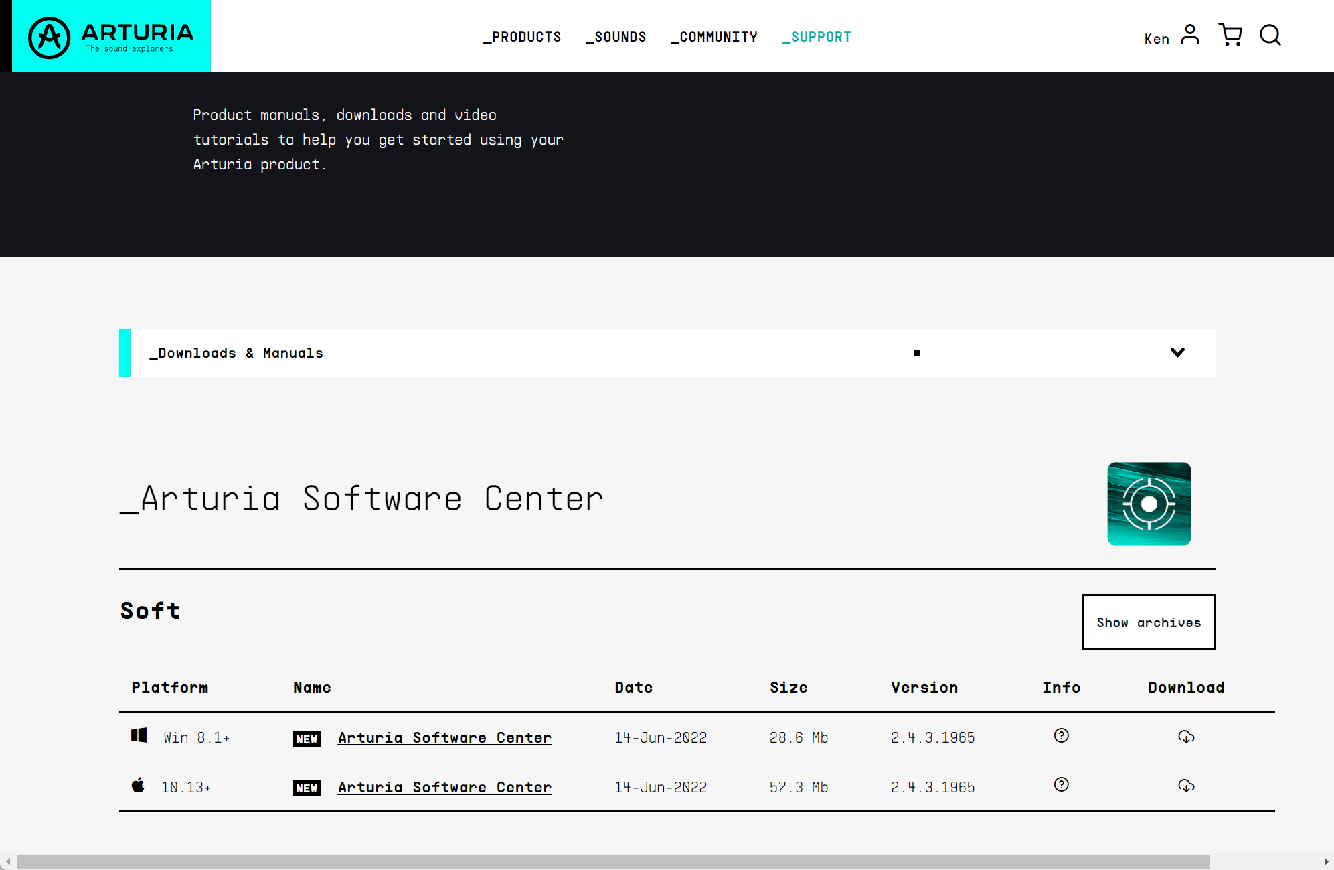Click the Windows platform logo icon
Image resolution: width=1334 pixels, height=870 pixels.
(139, 735)
